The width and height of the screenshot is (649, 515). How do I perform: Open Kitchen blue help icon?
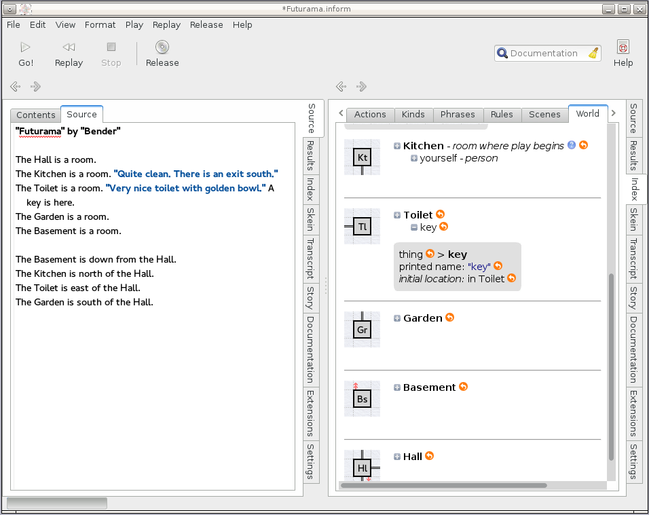coord(572,145)
